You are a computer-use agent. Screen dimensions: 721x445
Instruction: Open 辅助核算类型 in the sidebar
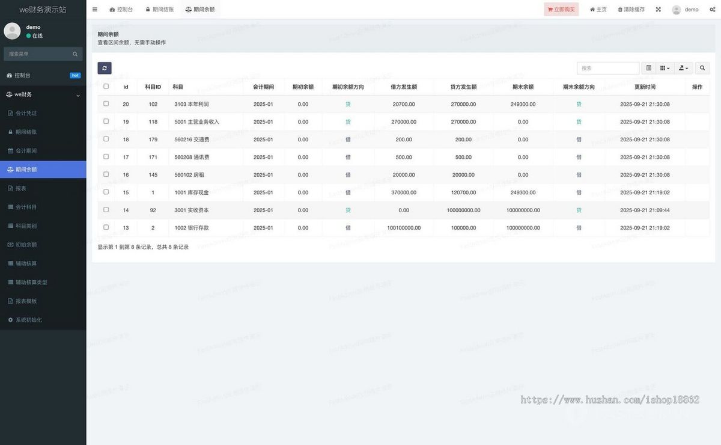(x=43, y=282)
